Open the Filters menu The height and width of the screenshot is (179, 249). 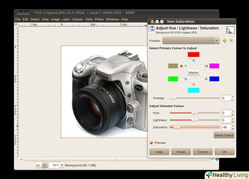point(99,19)
